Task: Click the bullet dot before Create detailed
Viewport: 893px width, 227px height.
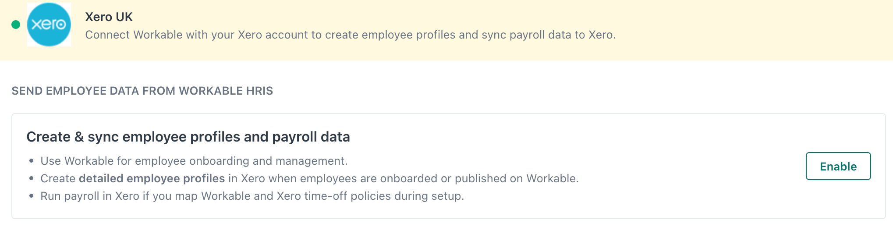Action: click(31, 178)
